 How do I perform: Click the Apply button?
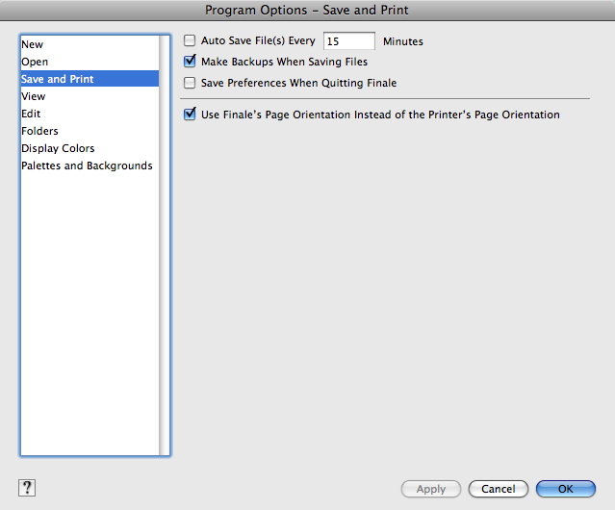coord(430,489)
